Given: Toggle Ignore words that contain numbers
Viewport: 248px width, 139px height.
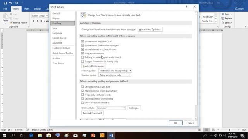Looking at the screenshot, I should click(x=83, y=46).
